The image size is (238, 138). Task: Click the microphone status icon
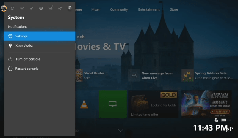click(216, 120)
